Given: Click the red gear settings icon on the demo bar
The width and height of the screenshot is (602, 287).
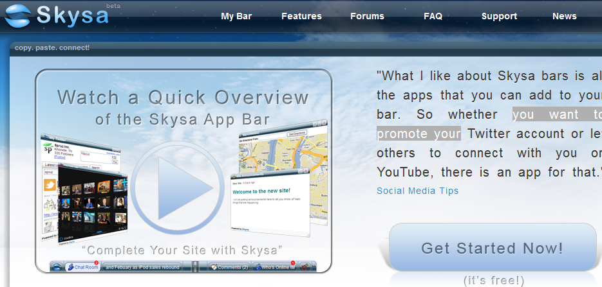Looking at the screenshot, I should point(305,267).
